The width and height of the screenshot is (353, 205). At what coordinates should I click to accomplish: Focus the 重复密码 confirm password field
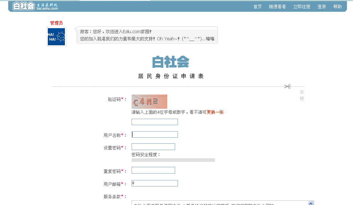[x=153, y=170]
